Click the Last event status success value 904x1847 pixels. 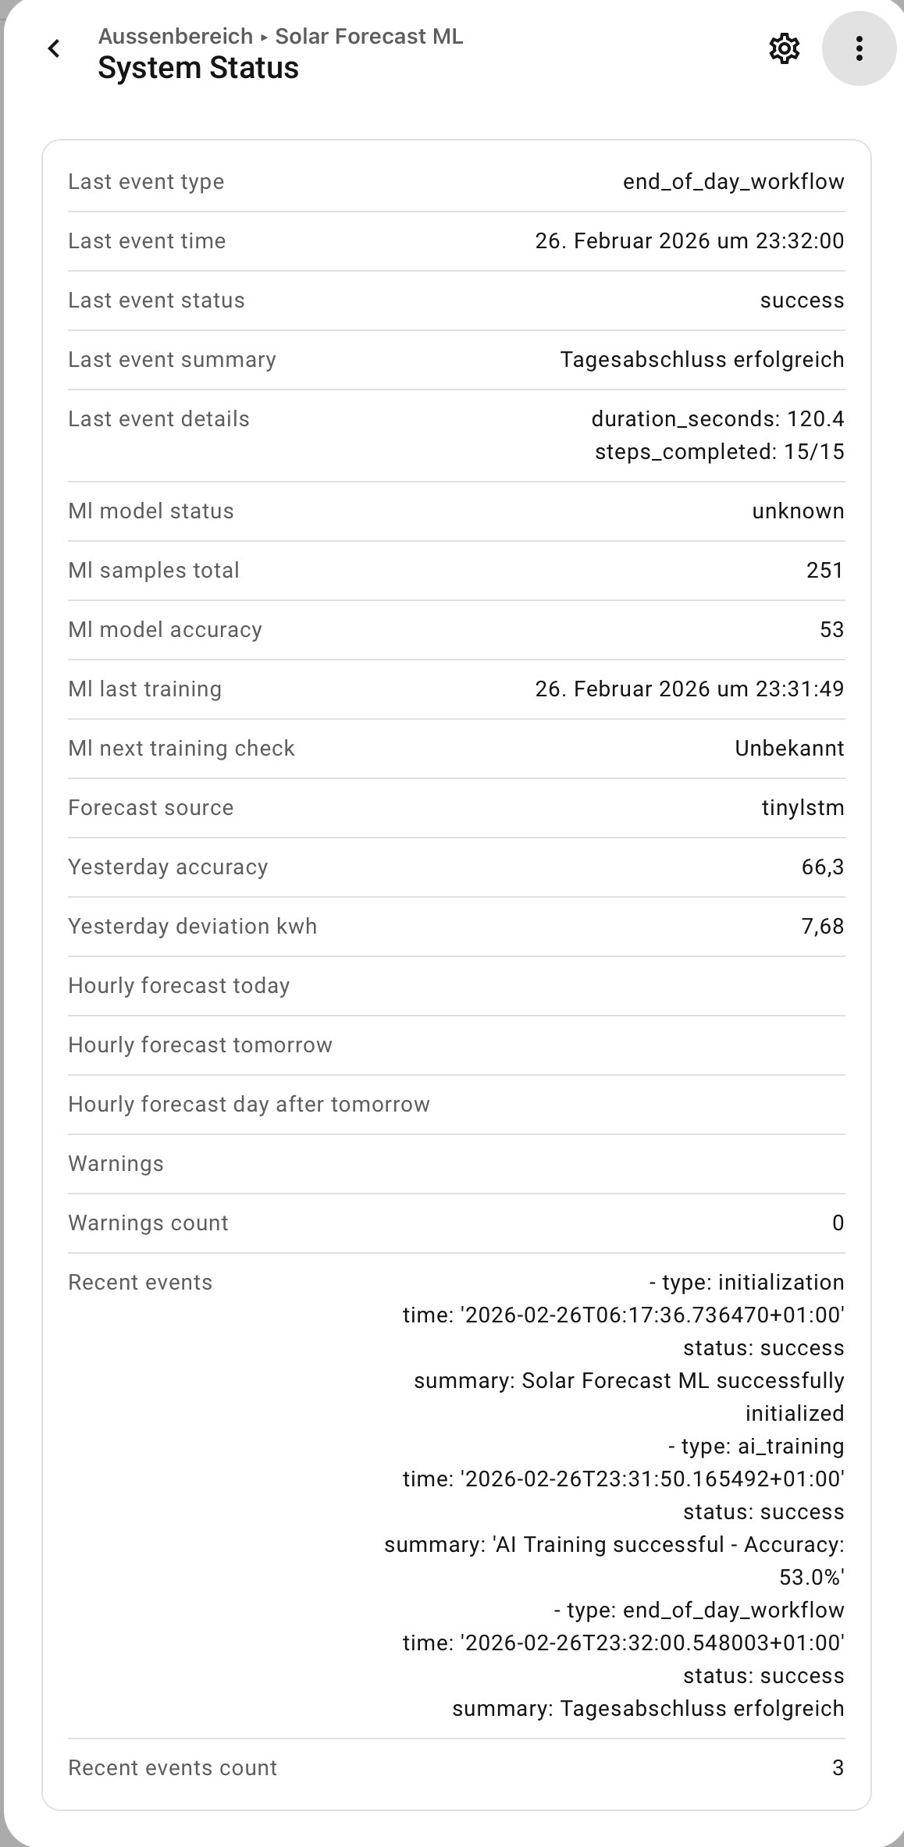coord(802,301)
